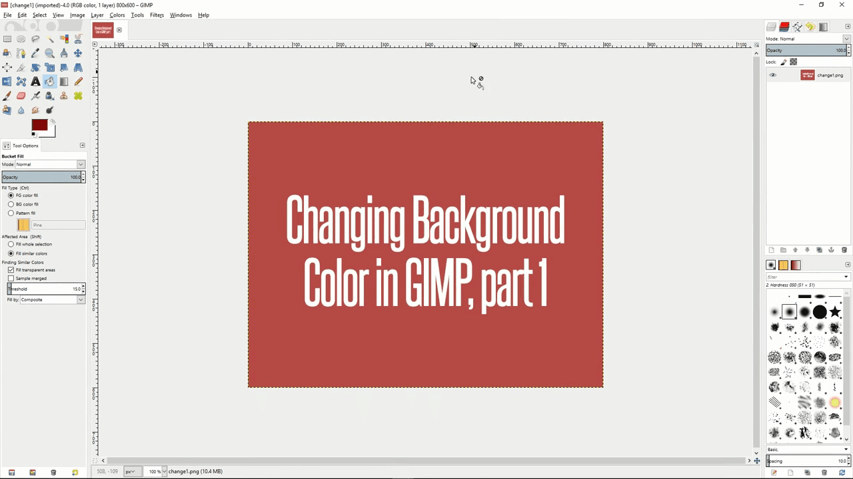Select the Dodge/Burn tool

pos(50,110)
